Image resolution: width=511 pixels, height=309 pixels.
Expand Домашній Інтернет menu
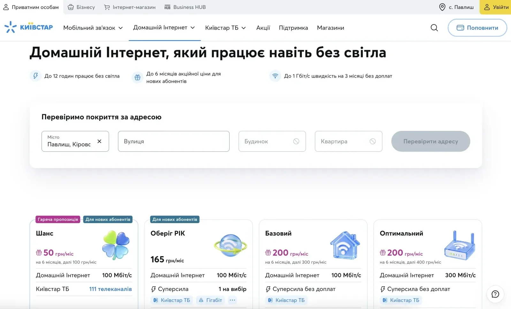[164, 27]
